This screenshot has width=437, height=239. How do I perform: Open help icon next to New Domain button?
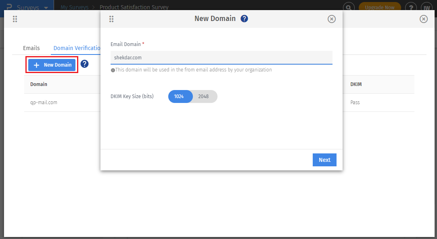[x=84, y=64]
